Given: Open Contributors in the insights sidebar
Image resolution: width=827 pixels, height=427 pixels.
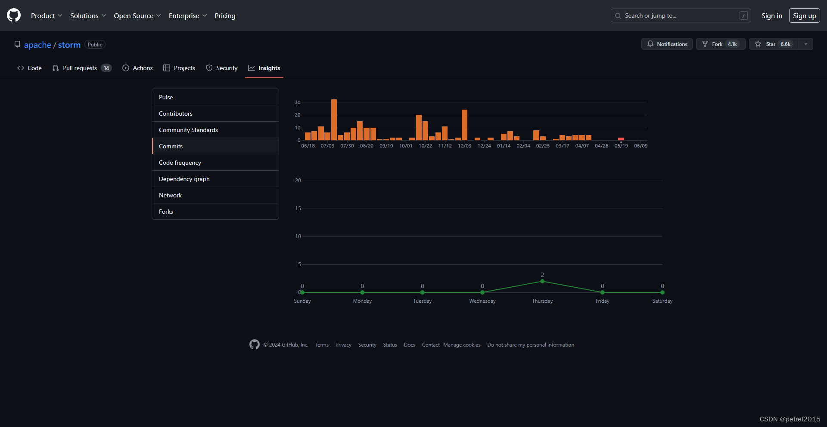Looking at the screenshot, I should [x=215, y=114].
